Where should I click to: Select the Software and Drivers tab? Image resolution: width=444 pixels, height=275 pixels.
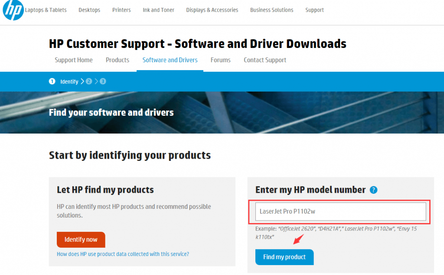pos(170,60)
